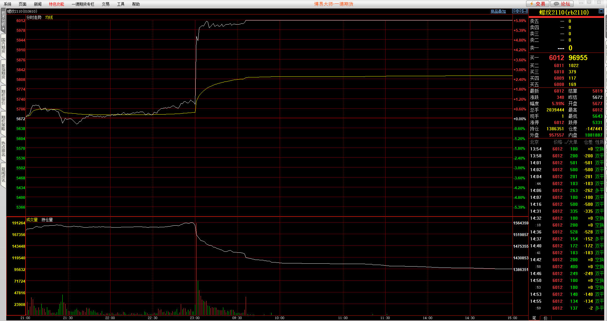Click the 买一 bid price 6012
This screenshot has height=321, width=607.
(x=556, y=58)
